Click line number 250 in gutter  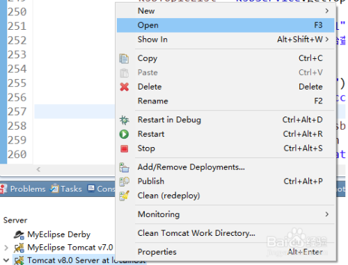[17, 12]
